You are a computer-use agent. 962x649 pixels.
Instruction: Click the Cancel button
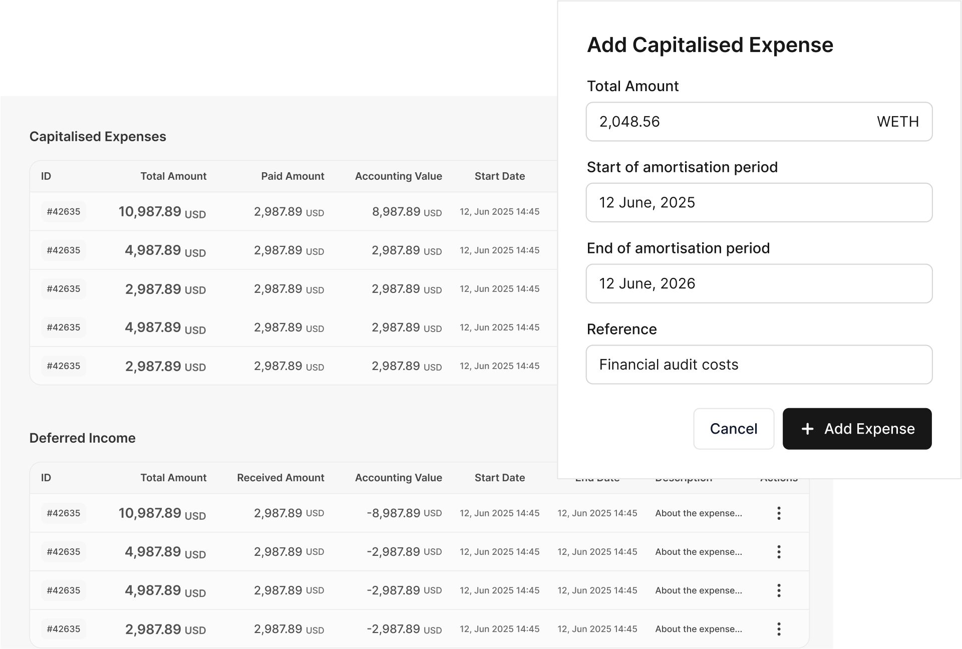pyautogui.click(x=733, y=429)
